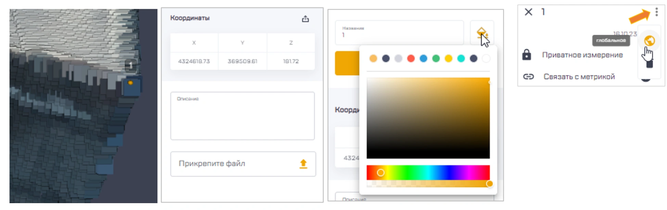Close the measurement panel with X
The width and height of the screenshot is (667, 210).
tap(528, 12)
